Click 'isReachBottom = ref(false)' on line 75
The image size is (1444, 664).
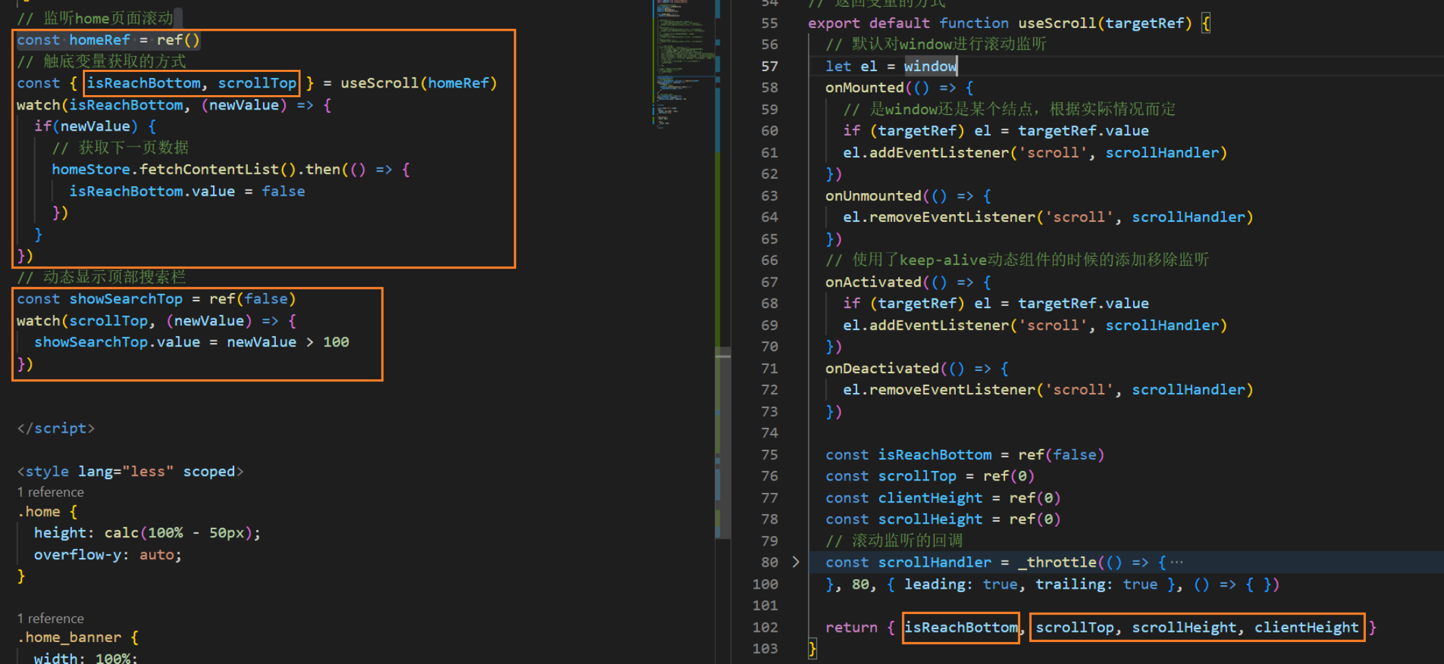click(x=991, y=455)
